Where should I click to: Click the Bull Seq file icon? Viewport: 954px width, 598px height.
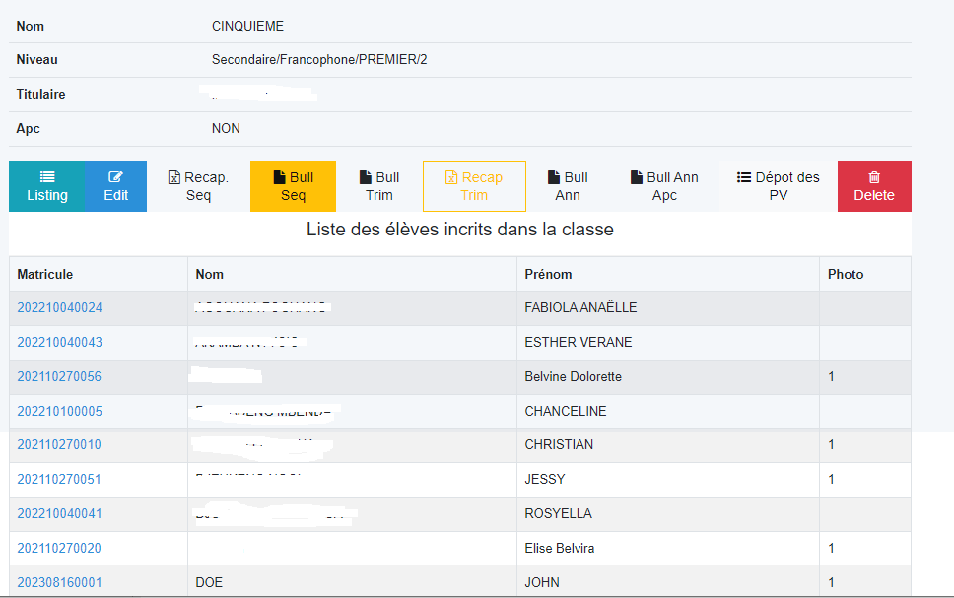click(279, 177)
